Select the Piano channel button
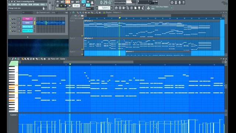 pyautogui.click(x=28, y=19)
